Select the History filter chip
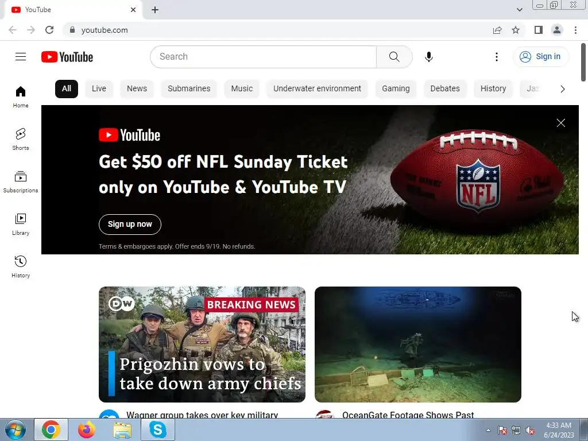 493,89
